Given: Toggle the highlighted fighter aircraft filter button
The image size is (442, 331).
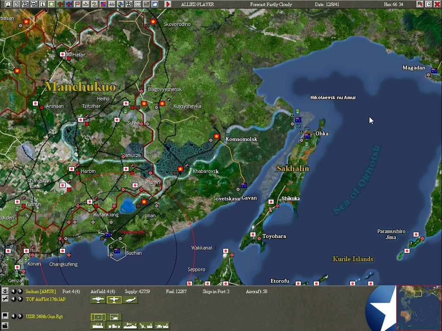Looking at the screenshot, I should (114, 300).
